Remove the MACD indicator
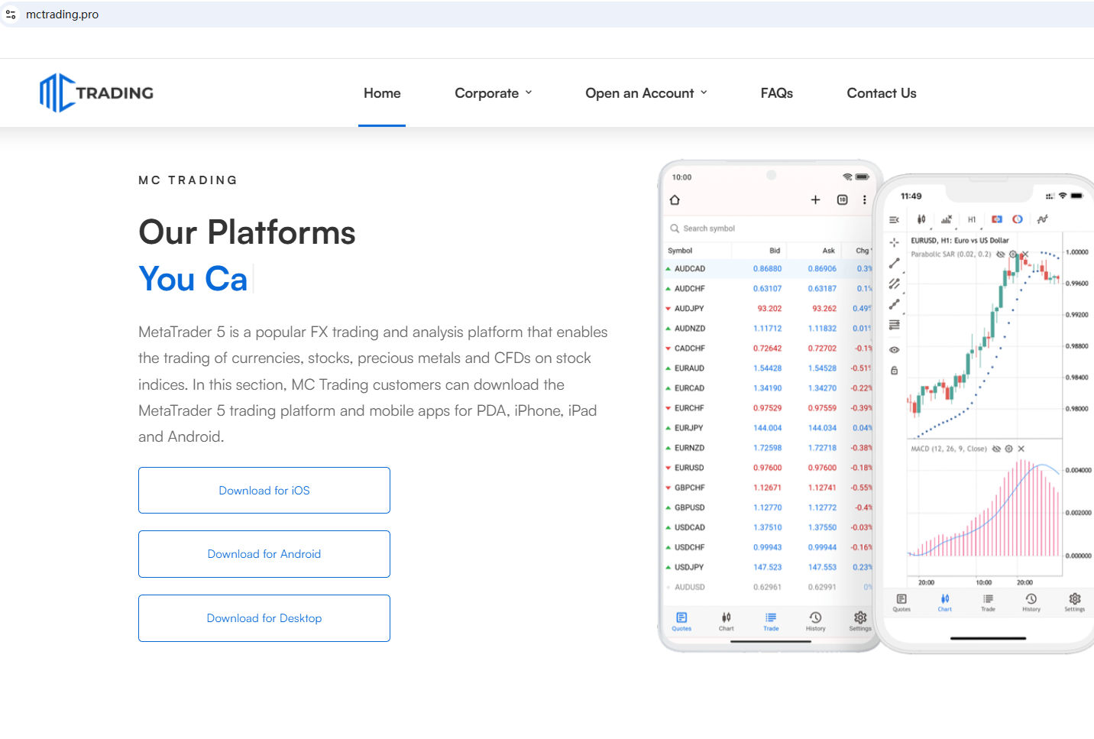Viewport: 1094px width, 739px height. [1021, 449]
